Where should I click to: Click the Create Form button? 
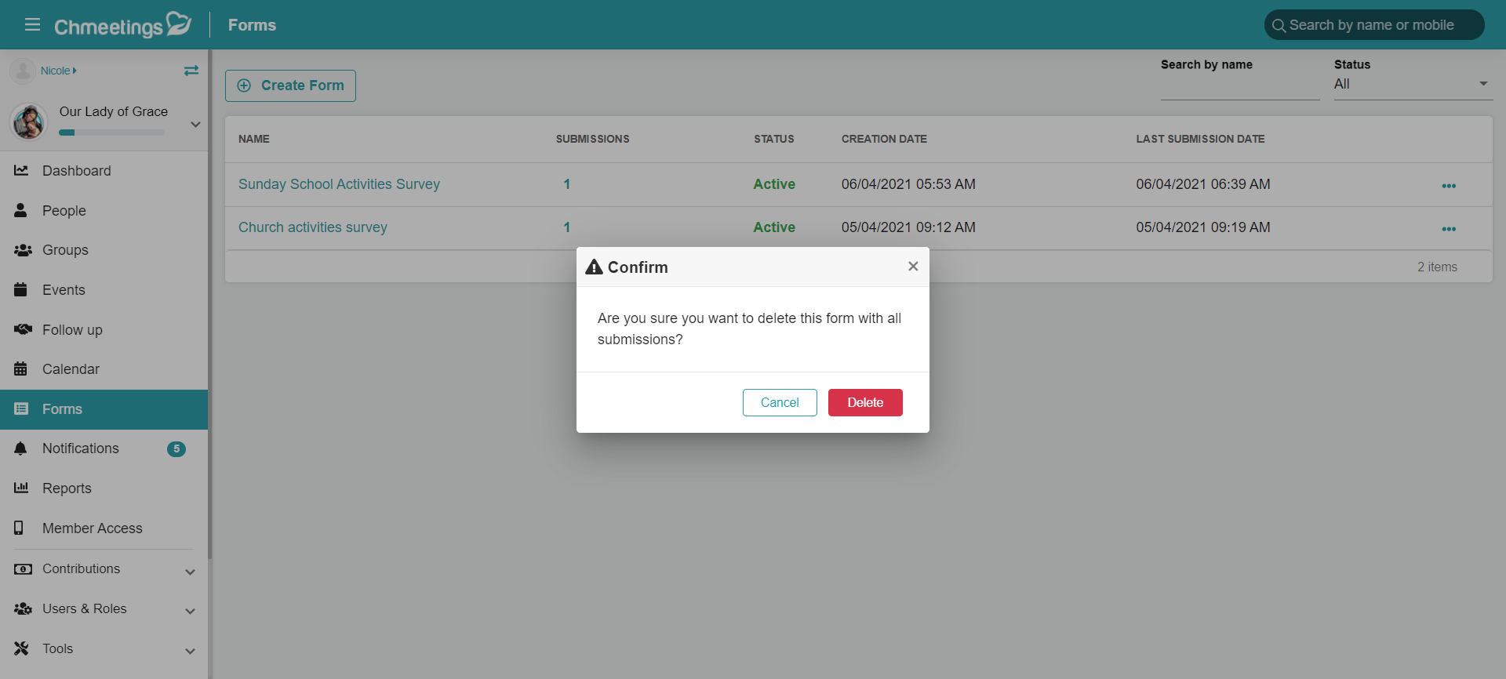290,85
